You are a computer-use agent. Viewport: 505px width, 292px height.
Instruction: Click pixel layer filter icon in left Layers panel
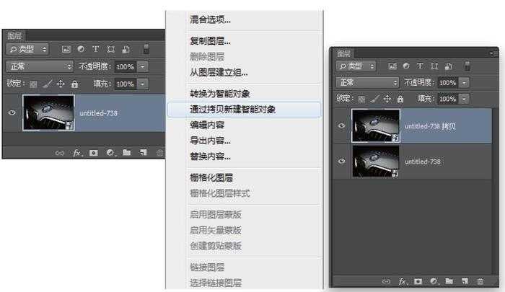pyautogui.click(x=66, y=49)
